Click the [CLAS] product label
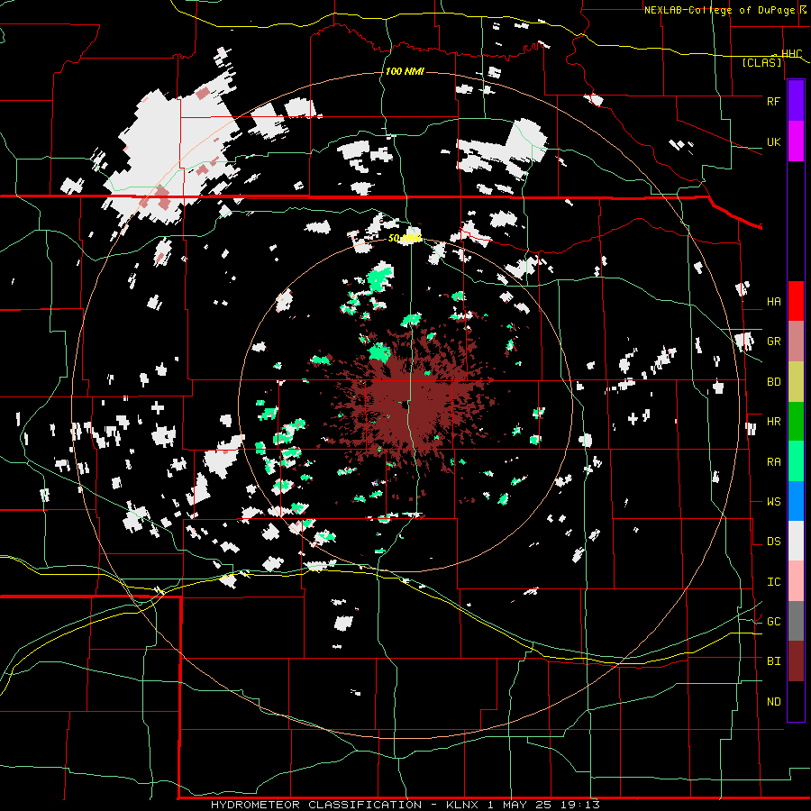Viewport: 811px width, 811px height. pyautogui.click(x=761, y=62)
